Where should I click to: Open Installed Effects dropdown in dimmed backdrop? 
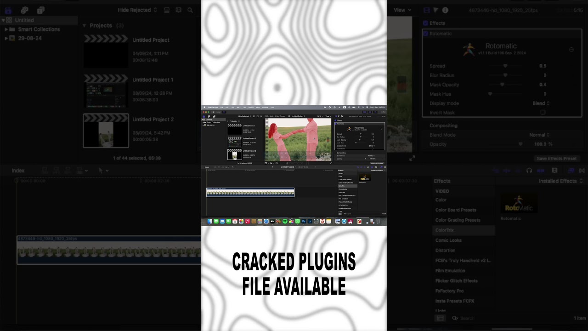click(560, 181)
